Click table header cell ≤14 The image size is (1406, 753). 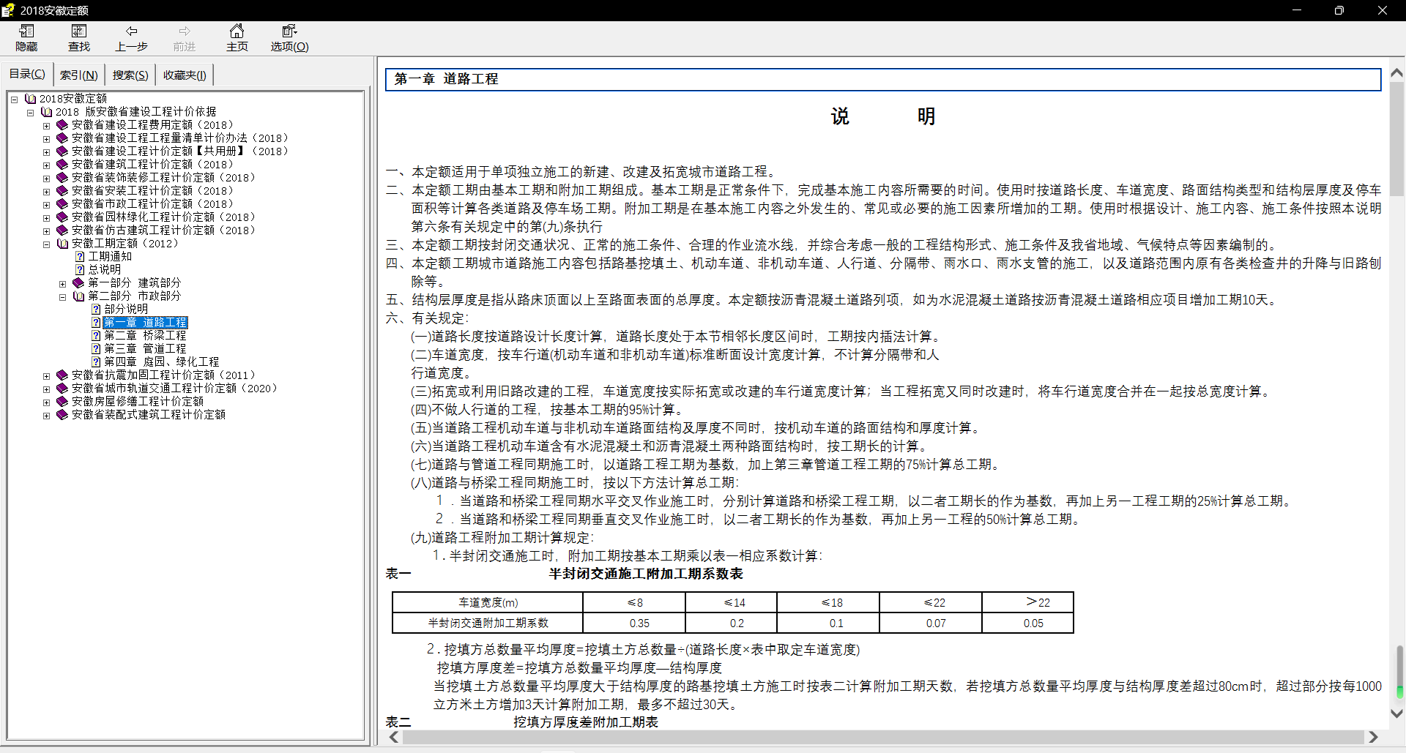(731, 602)
